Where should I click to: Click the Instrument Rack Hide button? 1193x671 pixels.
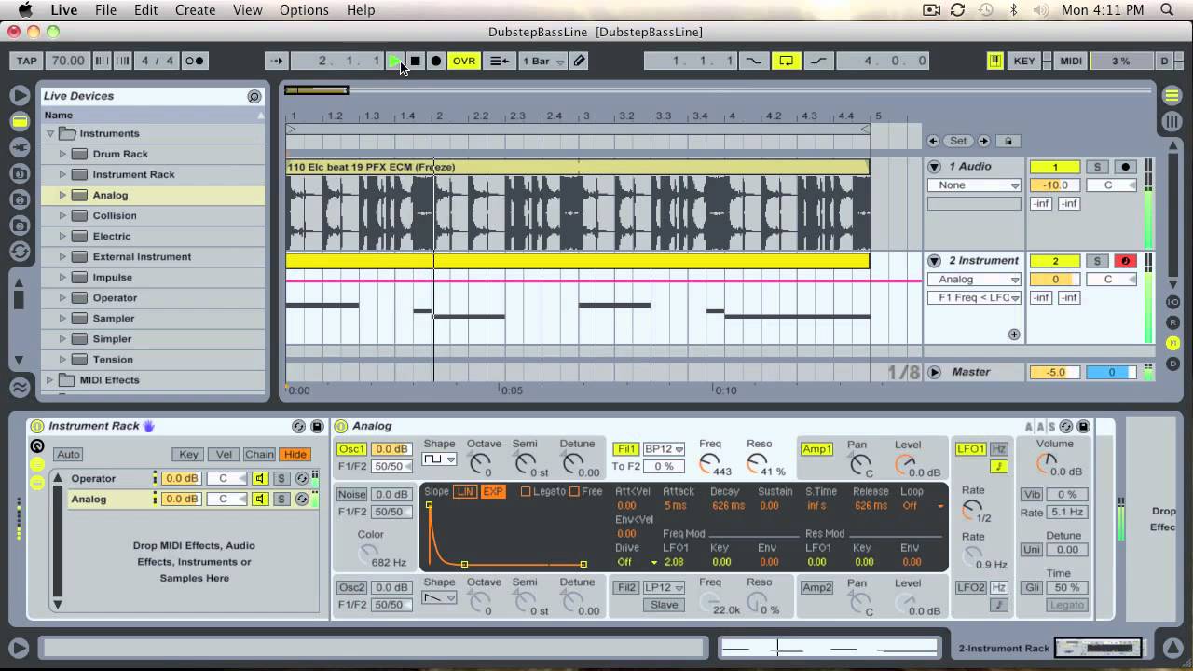(x=295, y=455)
